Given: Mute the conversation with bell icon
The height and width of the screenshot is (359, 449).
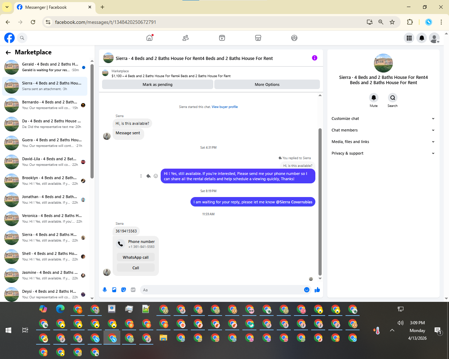Looking at the screenshot, I should coord(374,98).
